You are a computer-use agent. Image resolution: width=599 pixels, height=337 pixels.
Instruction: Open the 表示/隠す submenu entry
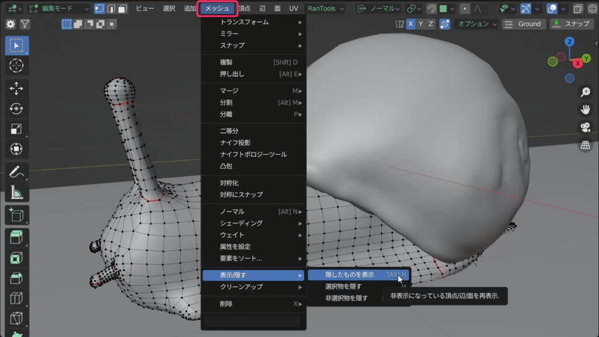(253, 275)
